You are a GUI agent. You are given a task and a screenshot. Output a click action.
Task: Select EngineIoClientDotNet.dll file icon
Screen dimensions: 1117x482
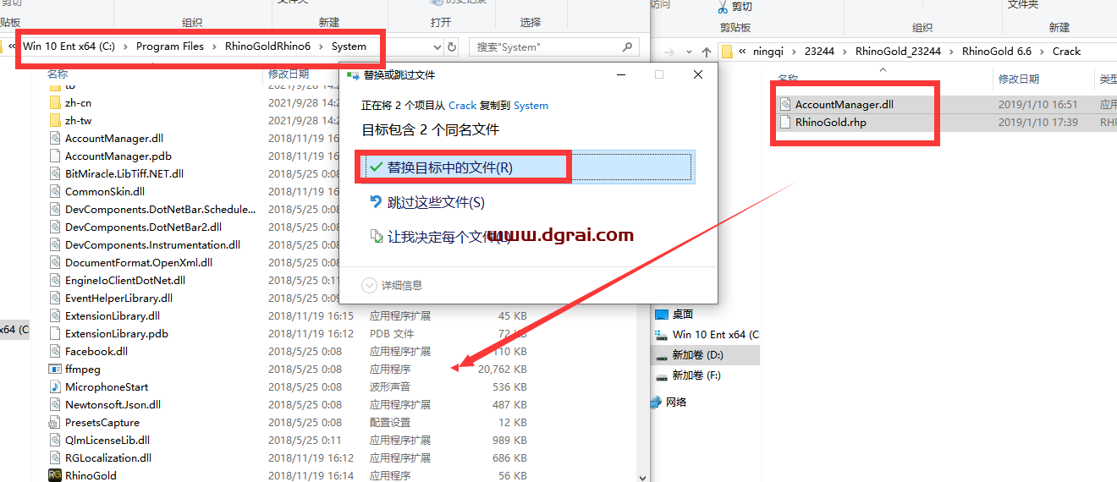[x=55, y=281]
